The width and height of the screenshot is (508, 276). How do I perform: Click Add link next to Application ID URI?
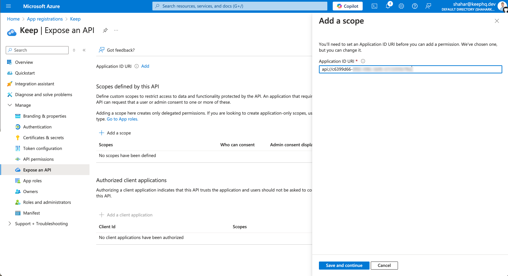tap(145, 66)
